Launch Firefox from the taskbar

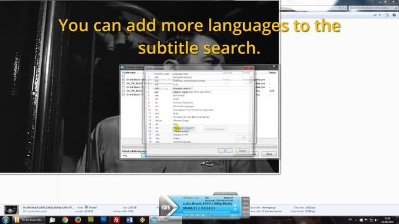click(x=78, y=220)
